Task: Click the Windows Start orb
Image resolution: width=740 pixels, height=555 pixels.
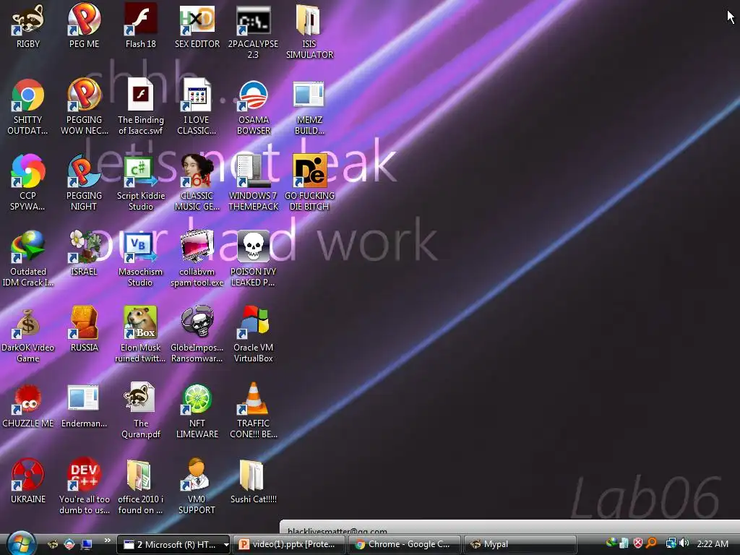Action: 21,543
